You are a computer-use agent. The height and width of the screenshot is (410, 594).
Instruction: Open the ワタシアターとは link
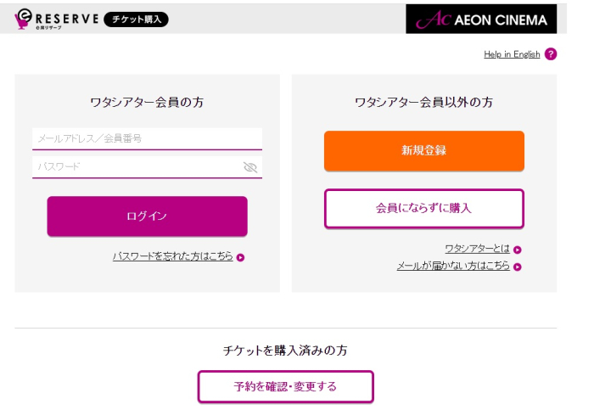click(477, 249)
